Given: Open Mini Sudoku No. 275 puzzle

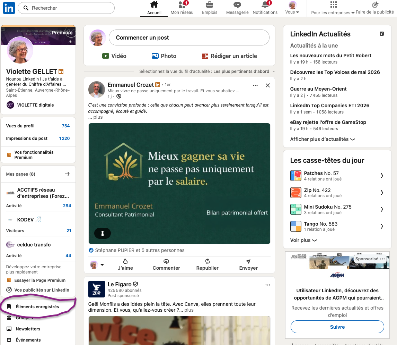Looking at the screenshot, I should (337, 210).
